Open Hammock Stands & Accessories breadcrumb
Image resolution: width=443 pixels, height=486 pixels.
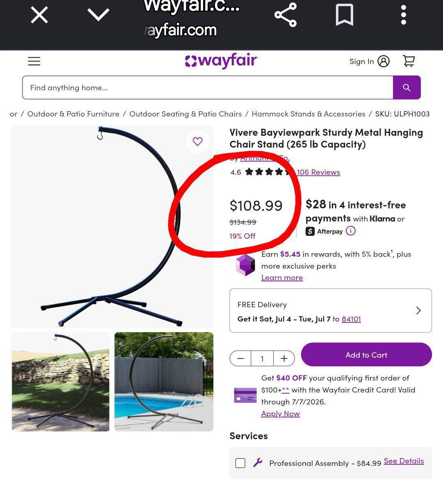pos(308,114)
